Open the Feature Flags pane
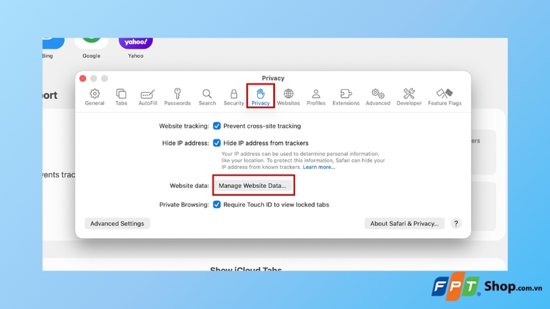The height and width of the screenshot is (309, 550). point(444,97)
